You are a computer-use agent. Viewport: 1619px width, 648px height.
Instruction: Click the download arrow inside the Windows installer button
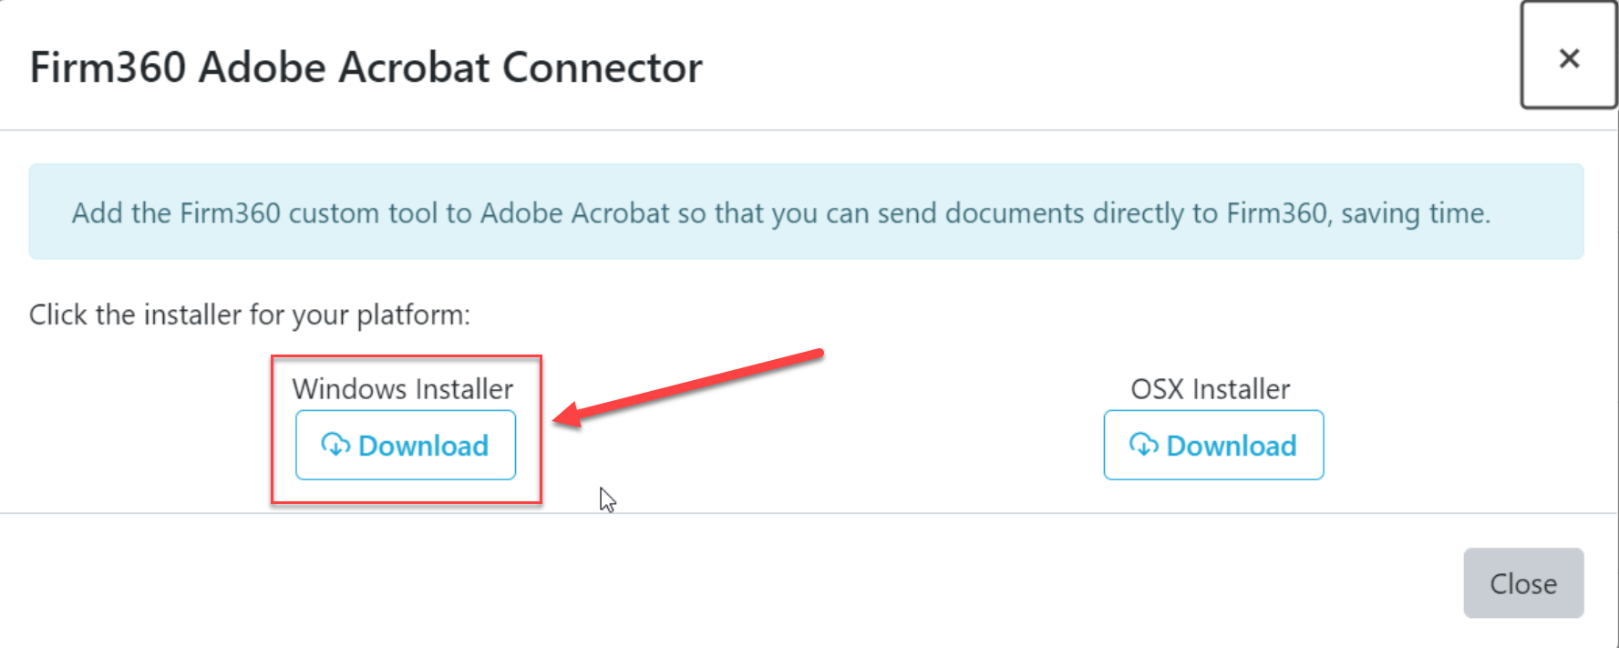(x=335, y=446)
